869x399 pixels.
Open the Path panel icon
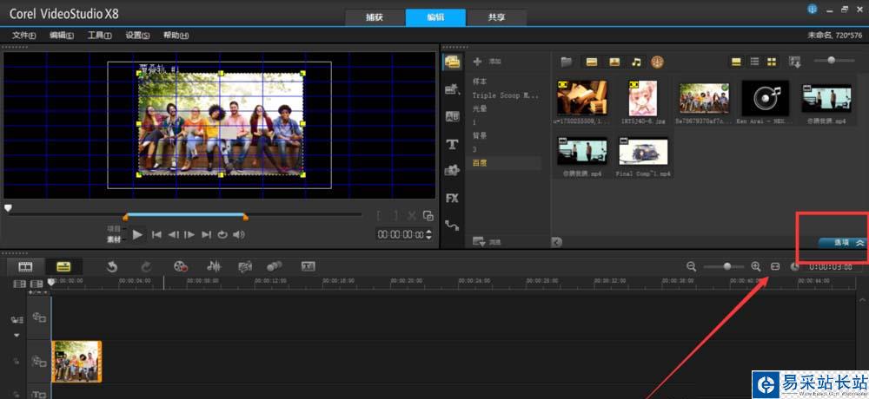pos(452,225)
